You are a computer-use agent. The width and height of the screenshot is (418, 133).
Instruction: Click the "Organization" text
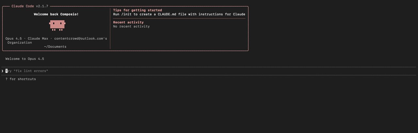tap(20, 43)
